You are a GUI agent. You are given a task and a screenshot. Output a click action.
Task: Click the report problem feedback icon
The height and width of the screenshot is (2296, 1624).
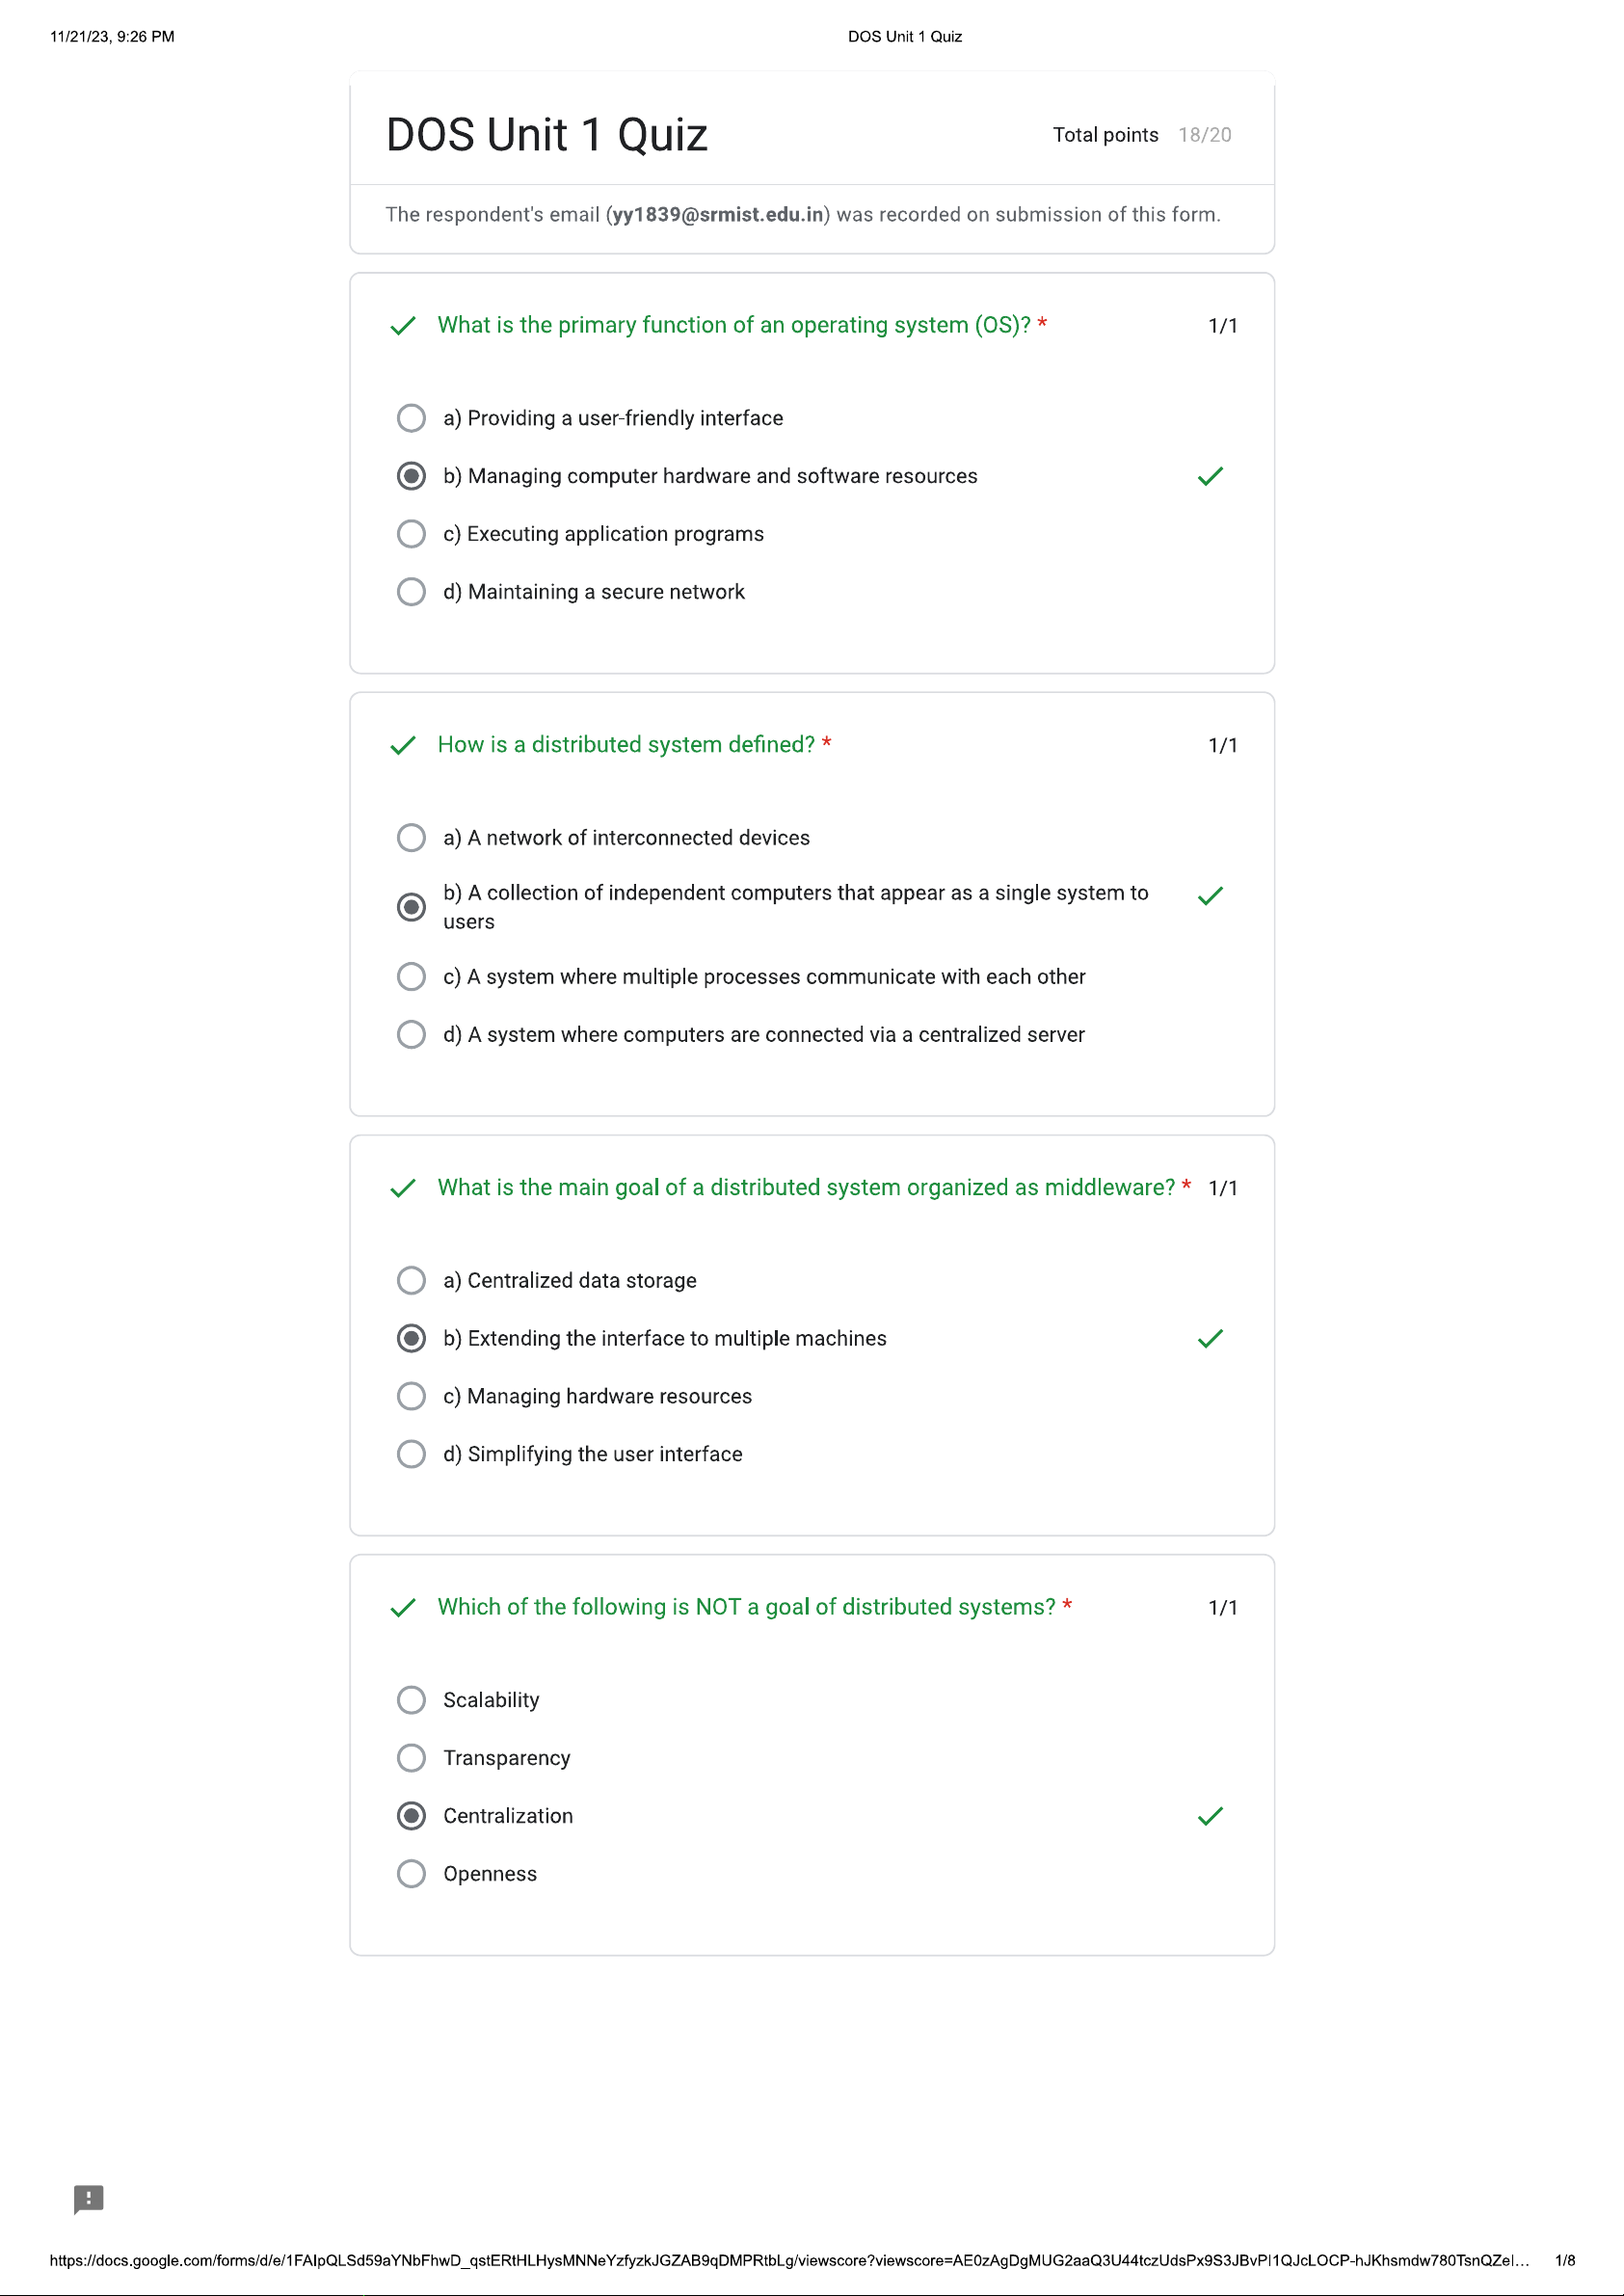click(88, 2198)
